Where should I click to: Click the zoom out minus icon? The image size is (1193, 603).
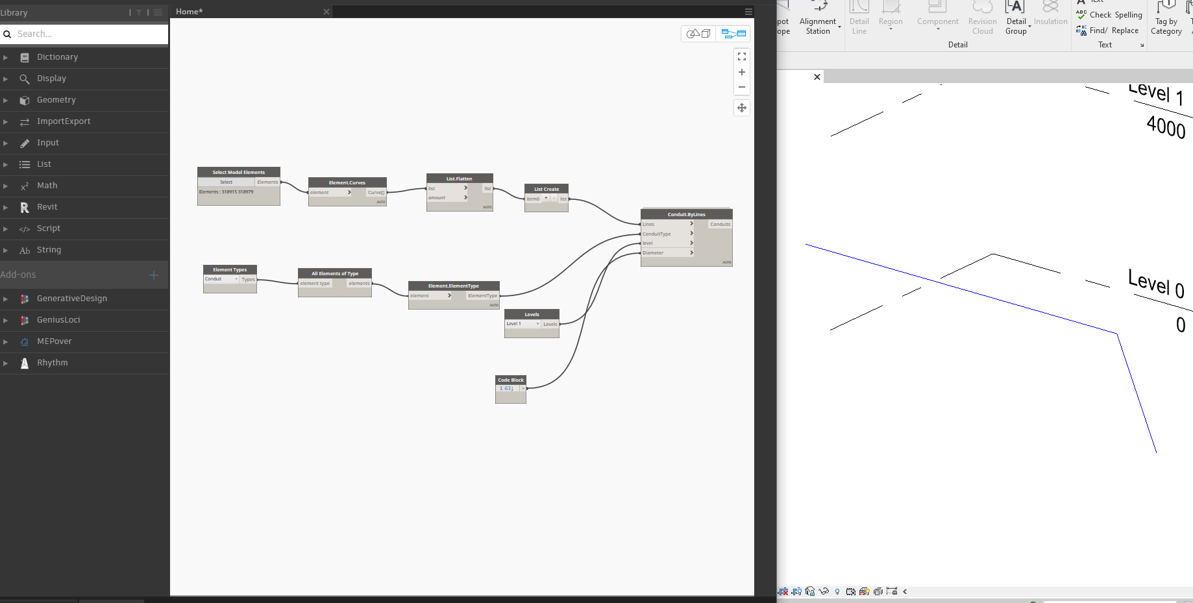[x=742, y=87]
